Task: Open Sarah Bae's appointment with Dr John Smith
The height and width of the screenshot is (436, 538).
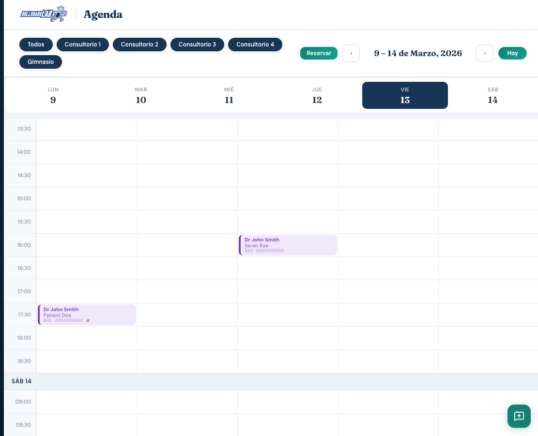Action: 288,245
